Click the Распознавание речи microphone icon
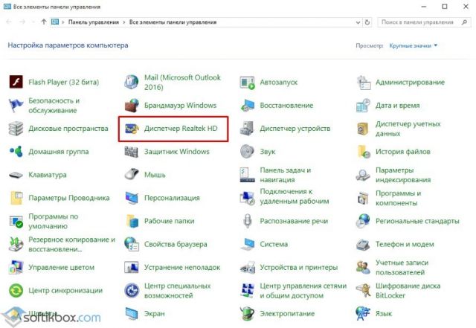This screenshot has width=476, height=328. (x=248, y=221)
